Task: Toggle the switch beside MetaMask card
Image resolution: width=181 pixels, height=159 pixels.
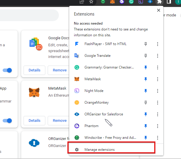Action: tap(7, 121)
